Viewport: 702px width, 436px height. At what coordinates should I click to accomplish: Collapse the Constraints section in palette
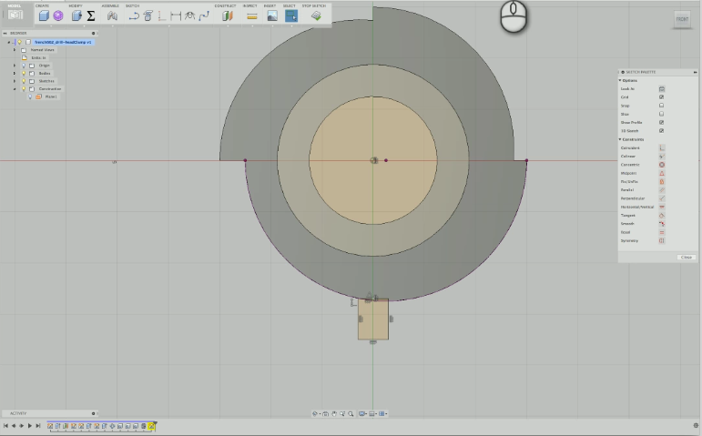coord(621,139)
